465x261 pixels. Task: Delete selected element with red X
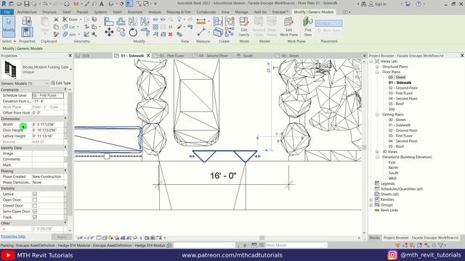[x=171, y=35]
